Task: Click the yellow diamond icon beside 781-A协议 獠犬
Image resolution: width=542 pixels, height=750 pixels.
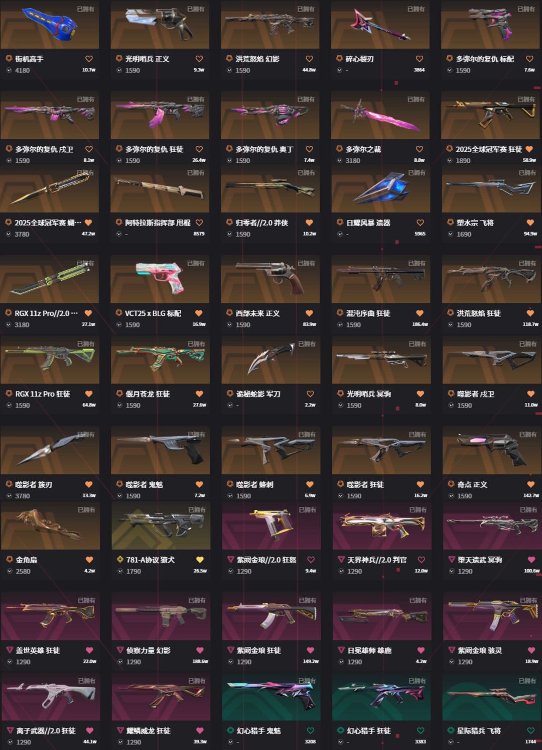Action: coord(120,560)
